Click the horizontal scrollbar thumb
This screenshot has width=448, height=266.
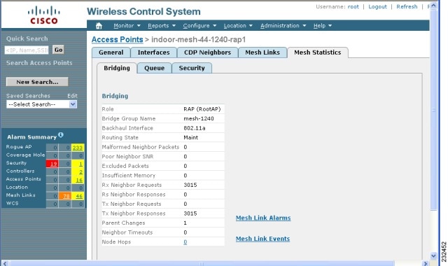point(202,263)
